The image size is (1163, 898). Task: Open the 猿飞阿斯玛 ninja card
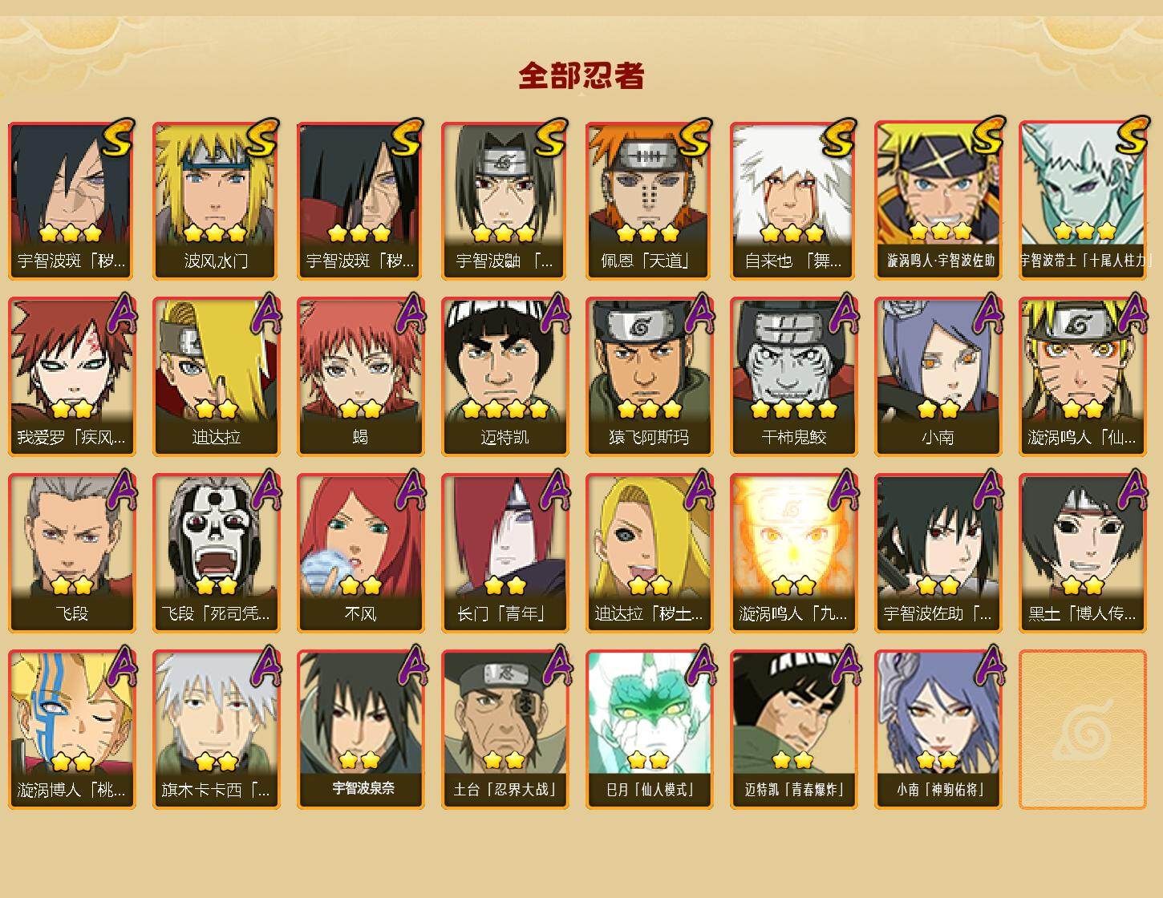pyautogui.click(x=649, y=377)
